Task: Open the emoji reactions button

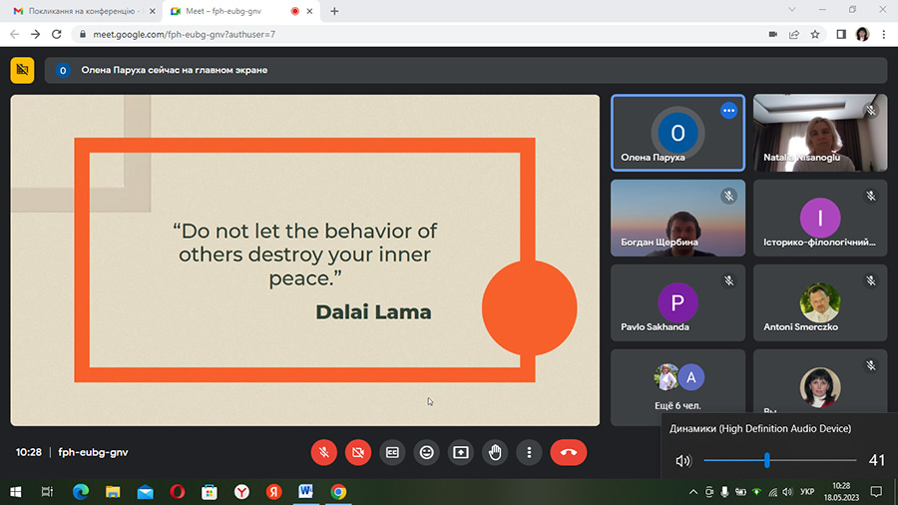Action: [427, 452]
